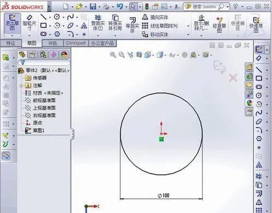Switch to DimXpertManager panel tab

54,55
